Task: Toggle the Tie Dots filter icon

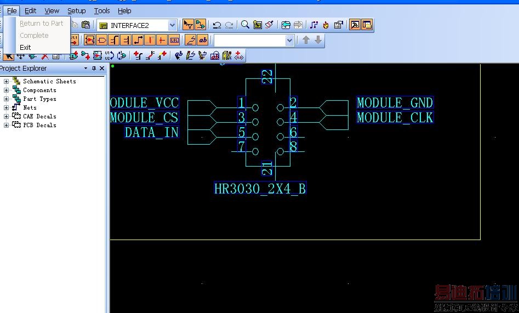Action: (162, 40)
